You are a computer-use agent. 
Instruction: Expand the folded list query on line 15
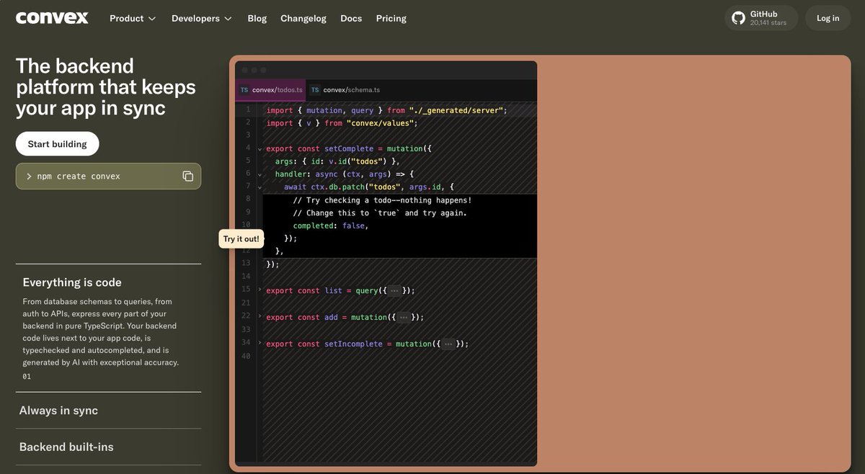coord(259,290)
